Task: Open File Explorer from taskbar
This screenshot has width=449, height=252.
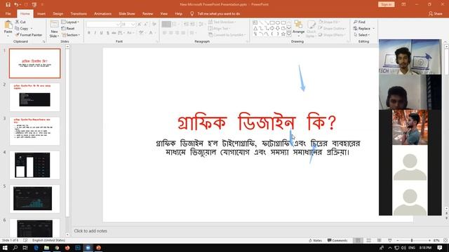Action: (x=46, y=248)
